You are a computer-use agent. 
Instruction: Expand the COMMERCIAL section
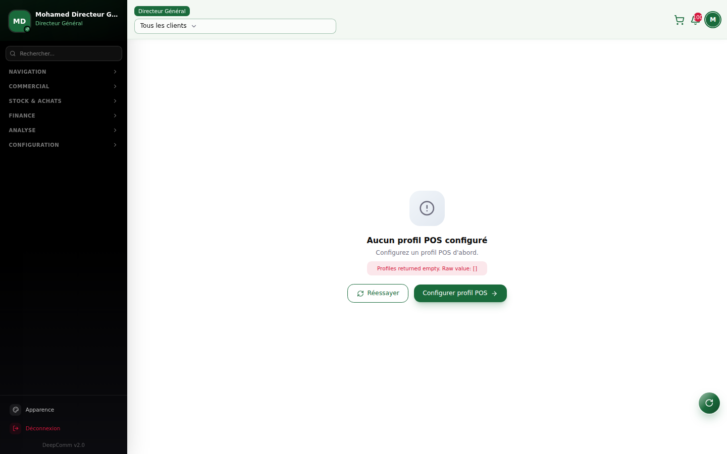[64, 86]
